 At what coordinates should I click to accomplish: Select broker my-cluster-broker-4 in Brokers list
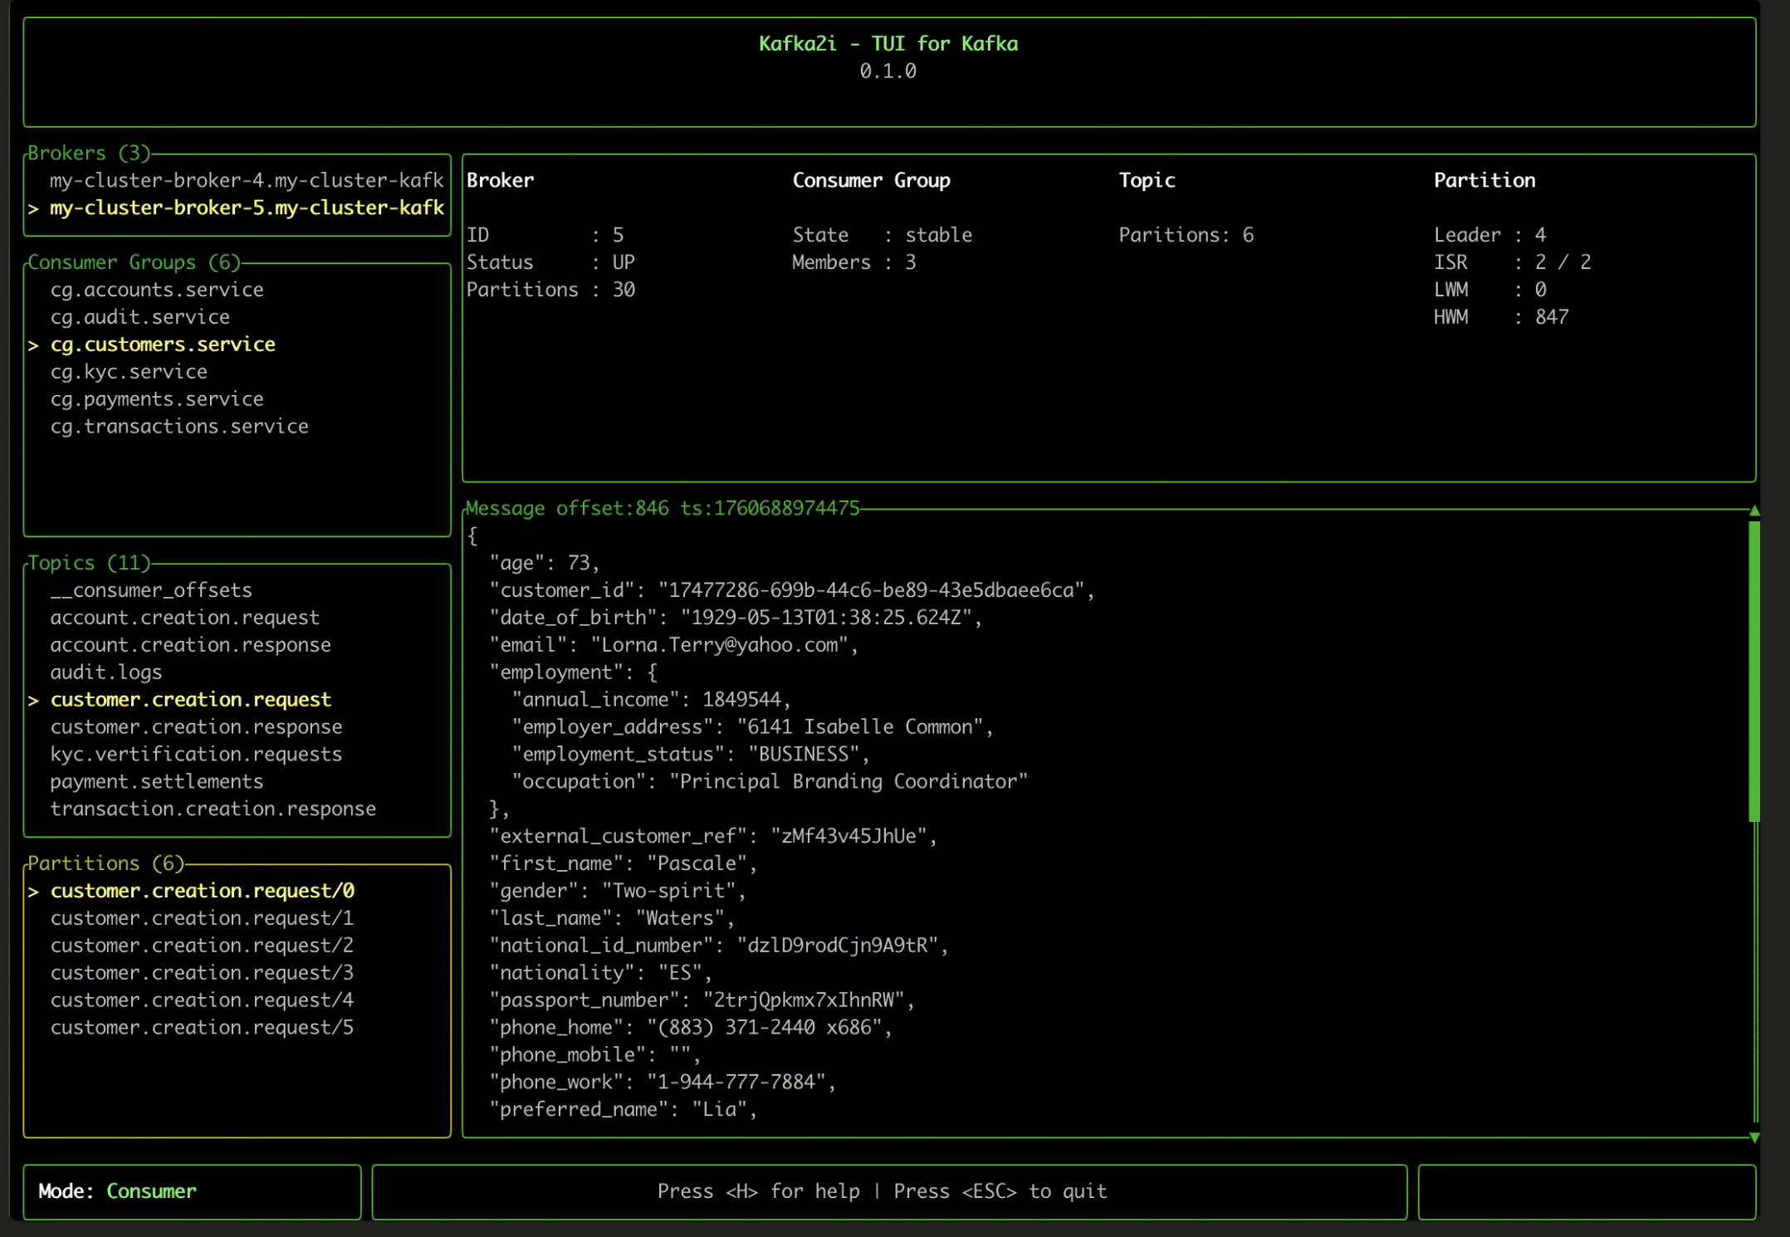[x=247, y=180]
